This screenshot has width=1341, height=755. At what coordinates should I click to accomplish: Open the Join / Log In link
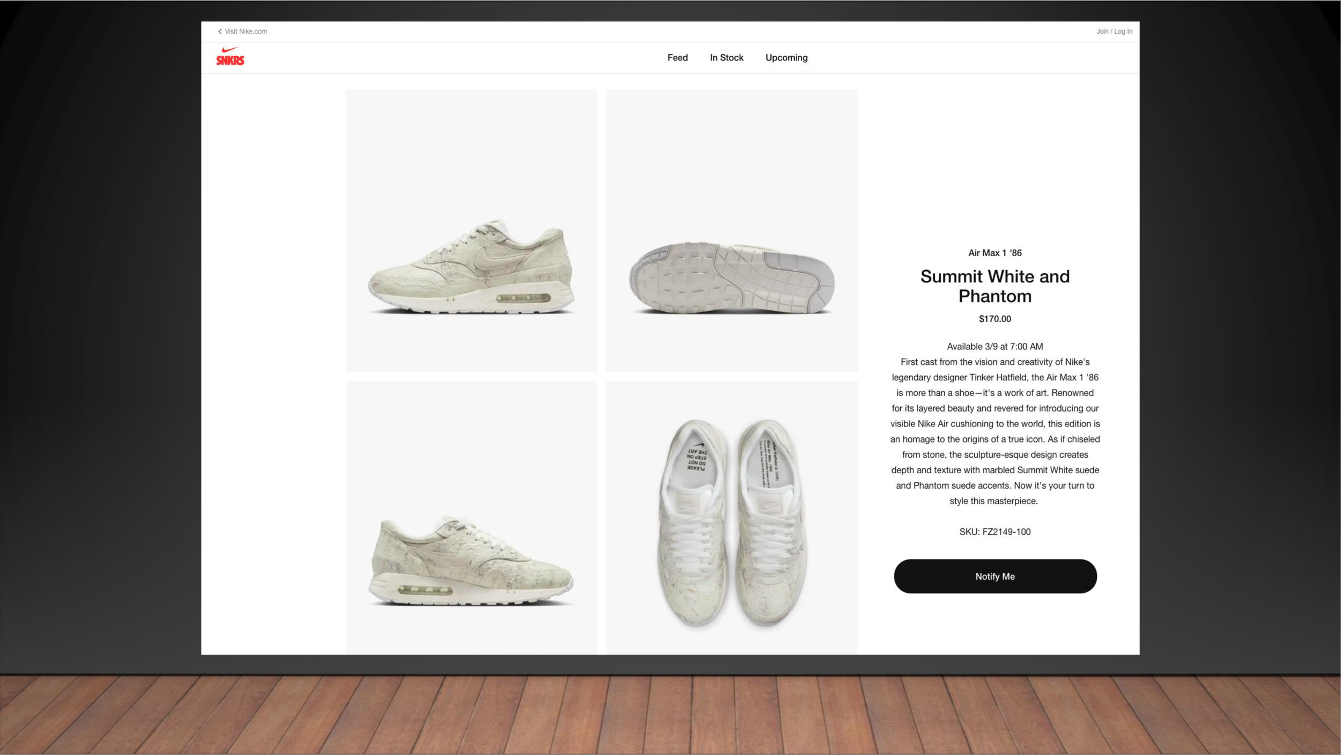click(x=1114, y=32)
